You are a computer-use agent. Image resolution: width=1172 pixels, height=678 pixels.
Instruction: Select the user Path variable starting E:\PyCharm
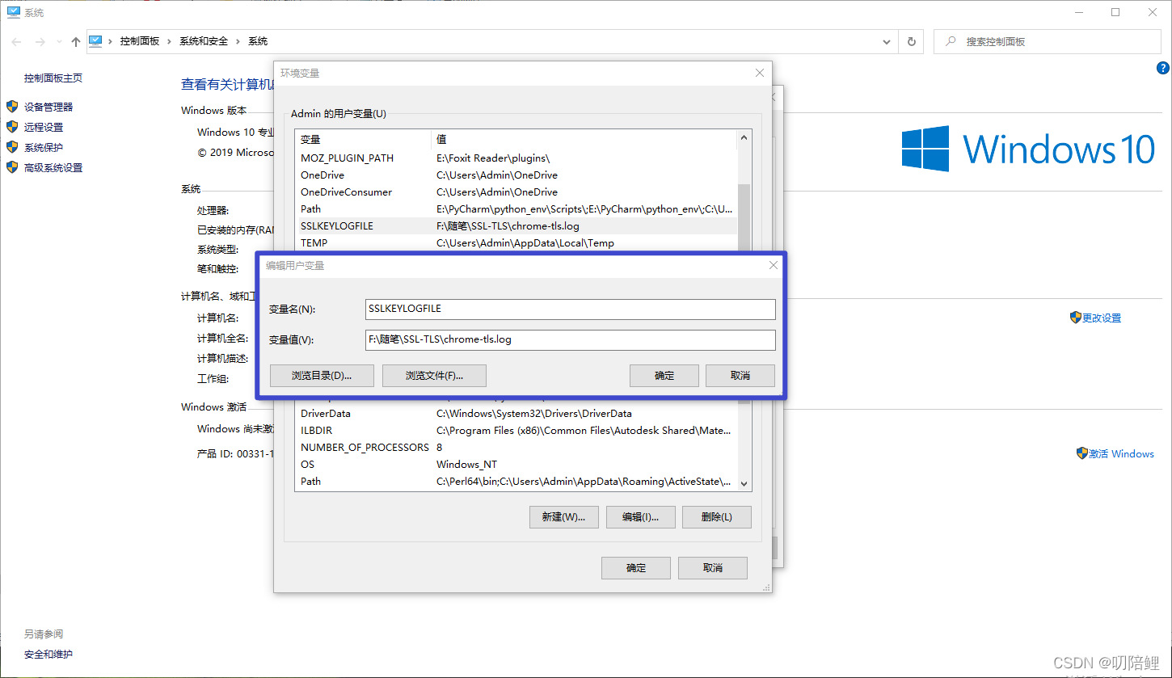[516, 209]
